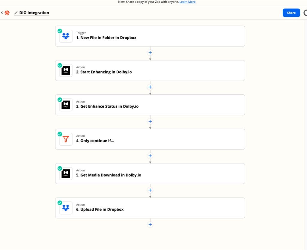Add a step after the Dropbox trigger

click(150, 53)
